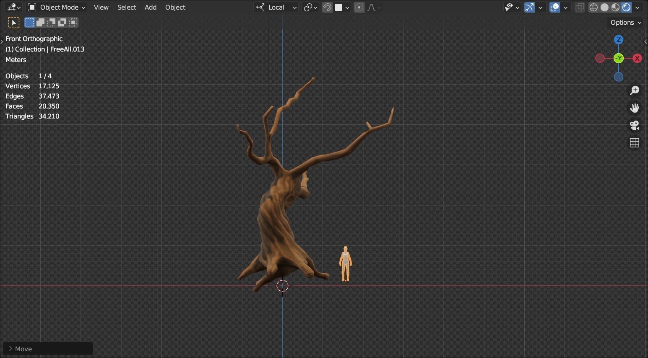The image size is (648, 358).
Task: Switch to solid shading
Action: (604, 7)
